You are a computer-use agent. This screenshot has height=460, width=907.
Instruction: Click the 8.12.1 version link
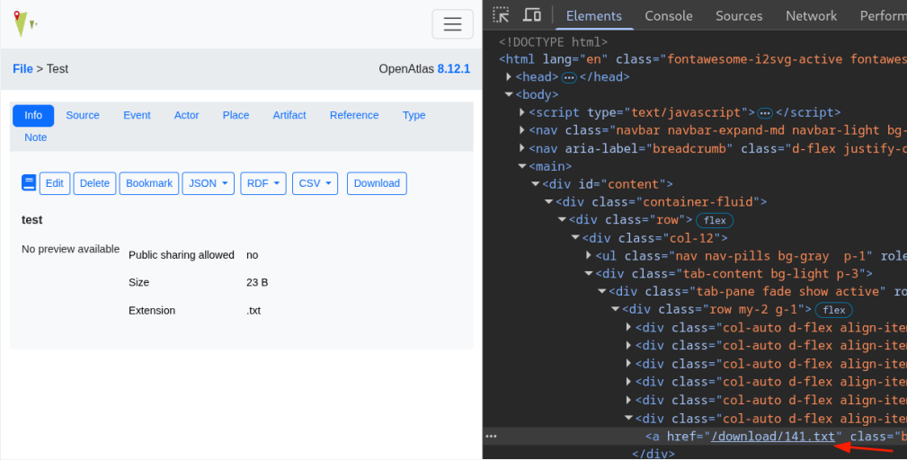(x=453, y=69)
